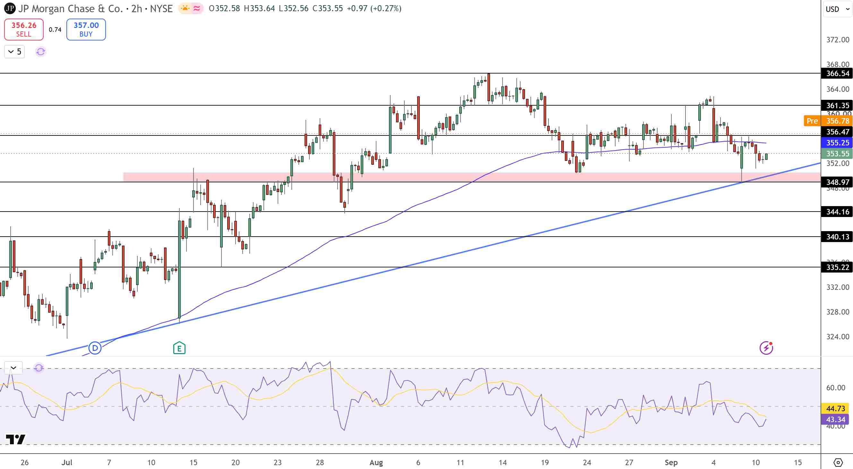Screen dimensions: 853x469
Task: Click the yellow 44.73 RSI MA label
Action: pos(835,409)
